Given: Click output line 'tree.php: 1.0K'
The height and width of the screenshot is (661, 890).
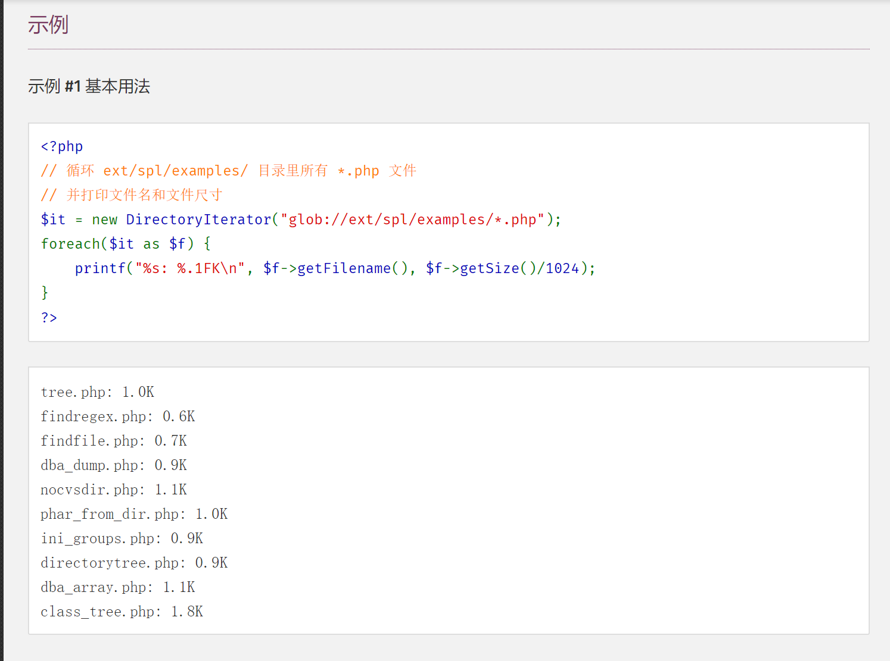Looking at the screenshot, I should pos(98,392).
